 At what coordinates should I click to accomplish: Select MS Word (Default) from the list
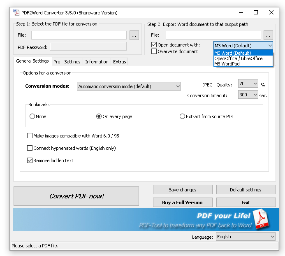point(243,53)
